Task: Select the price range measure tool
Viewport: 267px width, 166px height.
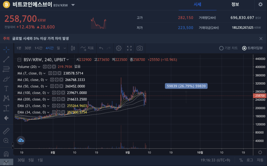Action: (6, 108)
